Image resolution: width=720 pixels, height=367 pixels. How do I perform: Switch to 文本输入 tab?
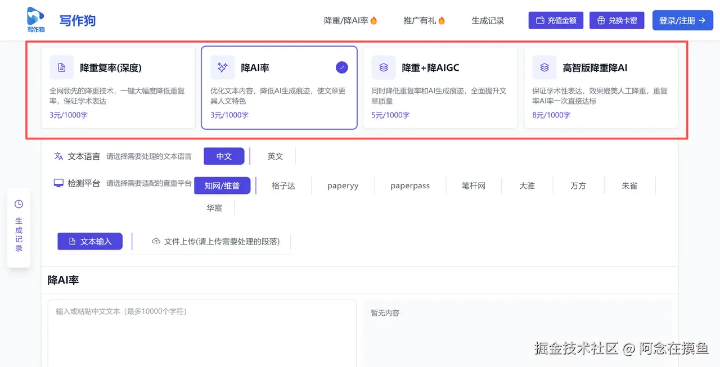(90, 241)
